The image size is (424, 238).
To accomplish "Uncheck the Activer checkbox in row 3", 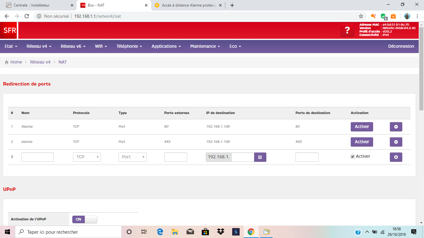I will (353, 156).
